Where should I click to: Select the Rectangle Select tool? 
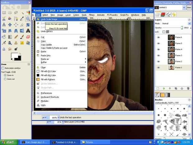[4, 13]
